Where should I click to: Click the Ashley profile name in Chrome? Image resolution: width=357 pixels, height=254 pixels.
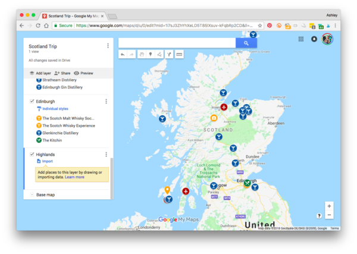click(x=332, y=15)
